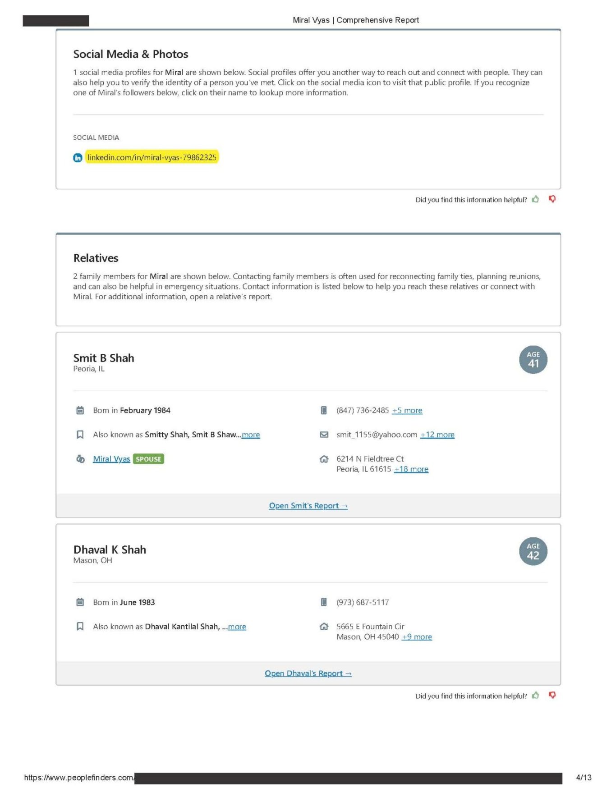Screen dimensions: 616x797
Task: Click the LinkedIn icon under Social Media
Action: pos(78,158)
